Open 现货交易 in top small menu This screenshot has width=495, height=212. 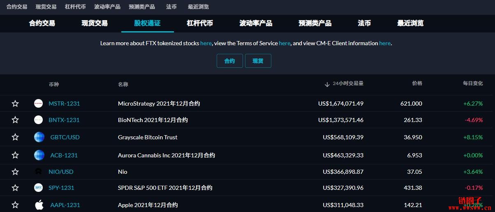pos(46,7)
